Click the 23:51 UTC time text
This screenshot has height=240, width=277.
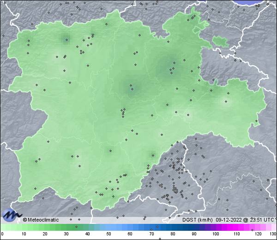pos(261,220)
